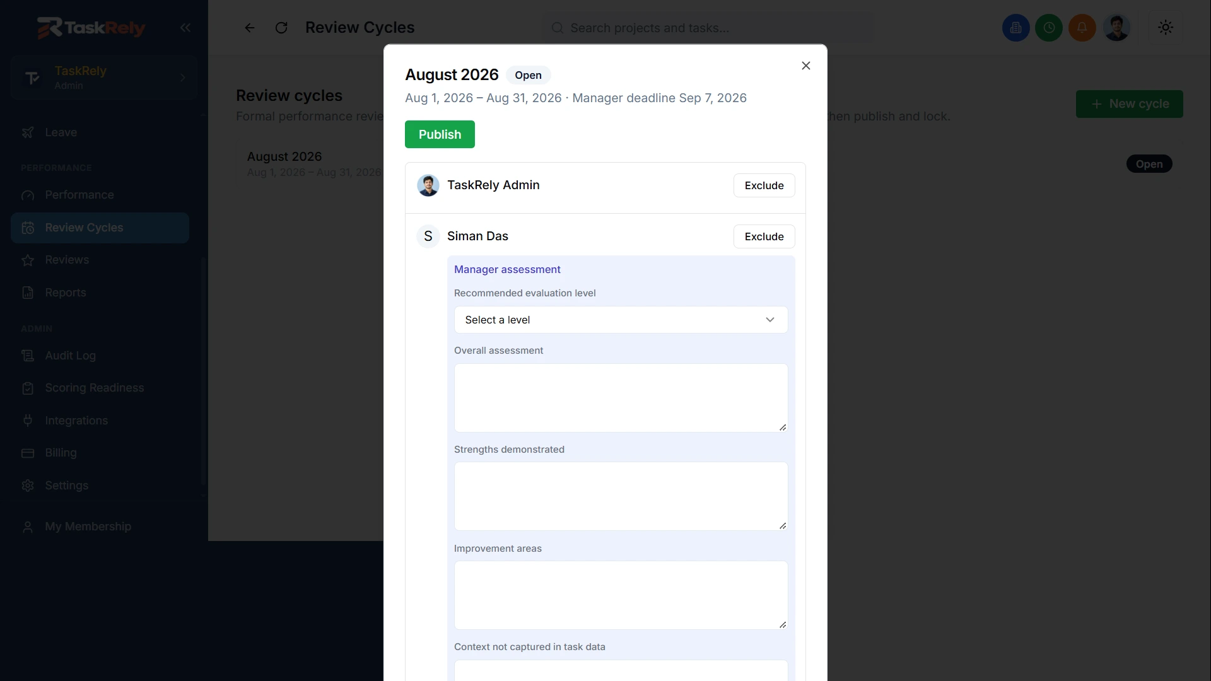Click the My Membership person icon

(28, 527)
